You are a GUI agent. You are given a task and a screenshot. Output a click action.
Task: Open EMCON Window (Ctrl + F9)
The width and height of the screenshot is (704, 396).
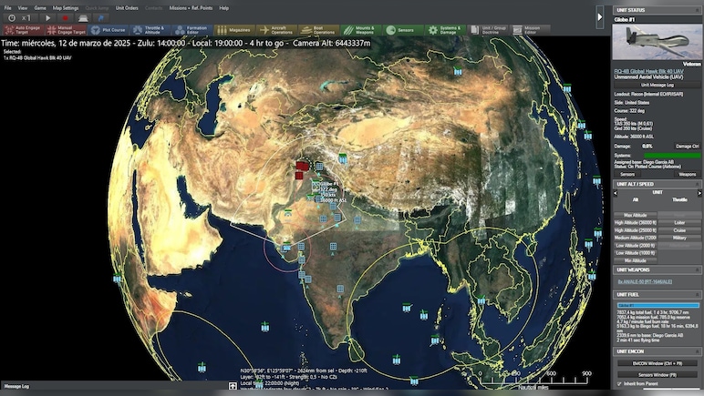point(657,363)
